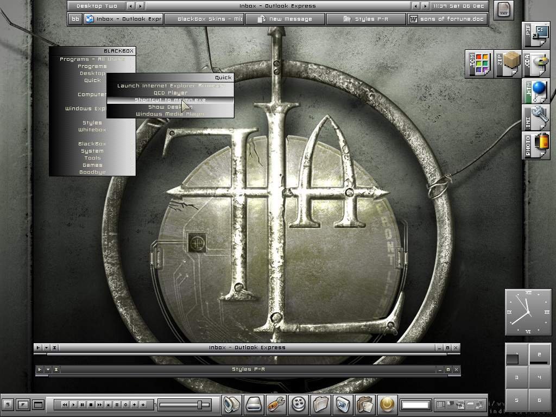Expand Programs - All Users submenu

tap(92, 59)
